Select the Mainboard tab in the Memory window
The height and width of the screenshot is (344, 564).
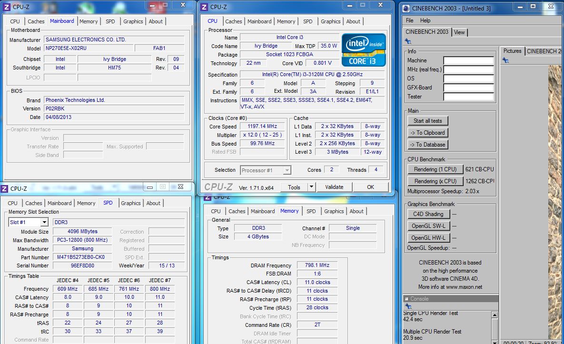pos(263,211)
